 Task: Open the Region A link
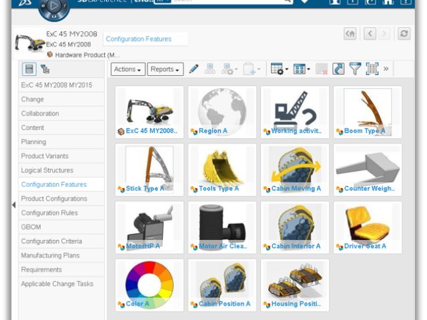(x=213, y=131)
